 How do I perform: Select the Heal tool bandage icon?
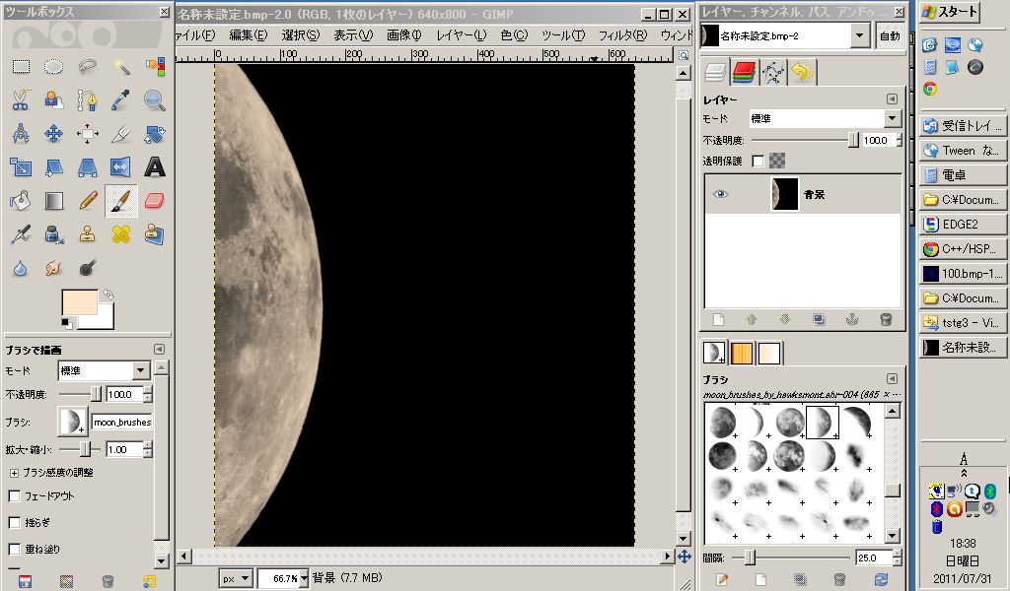click(121, 234)
